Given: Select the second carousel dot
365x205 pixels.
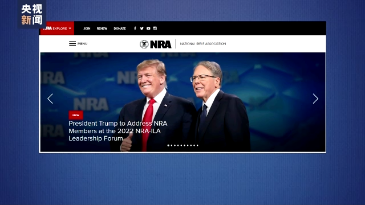Looking at the screenshot, I should [172, 146].
